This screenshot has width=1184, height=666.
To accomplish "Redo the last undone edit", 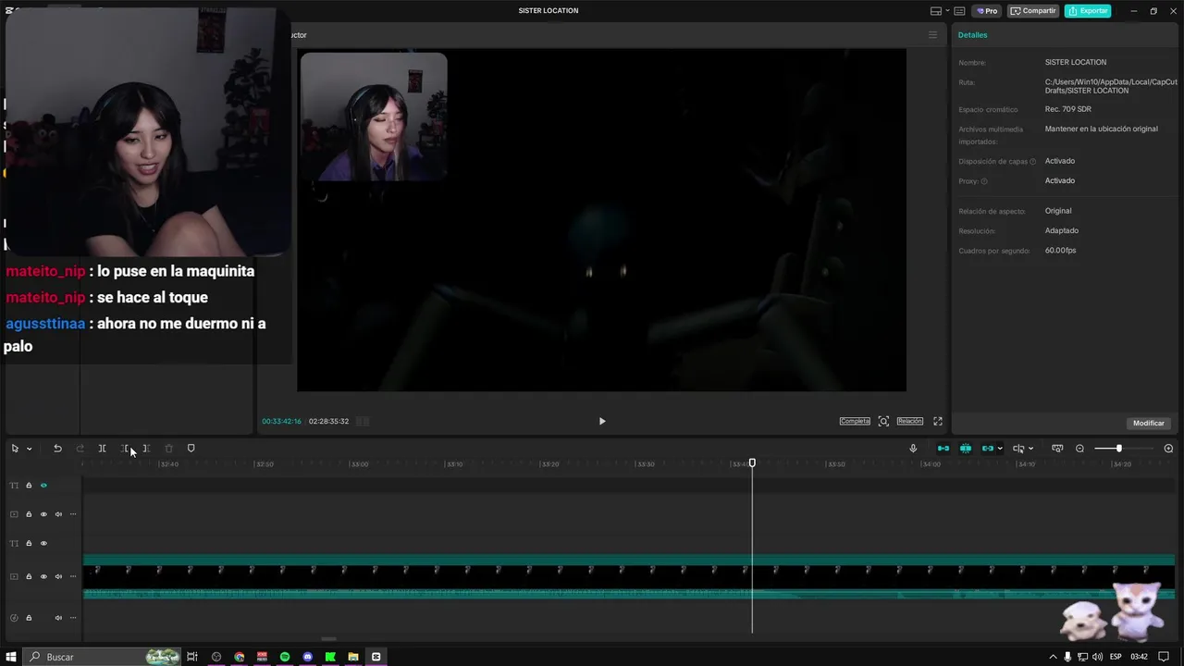I will click(x=80, y=449).
